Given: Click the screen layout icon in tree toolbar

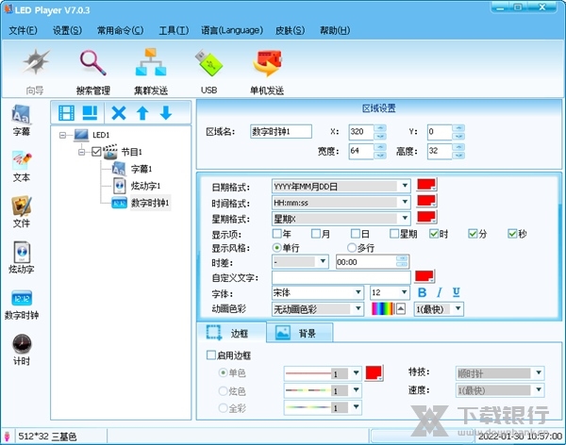Looking at the screenshot, I should coord(90,113).
